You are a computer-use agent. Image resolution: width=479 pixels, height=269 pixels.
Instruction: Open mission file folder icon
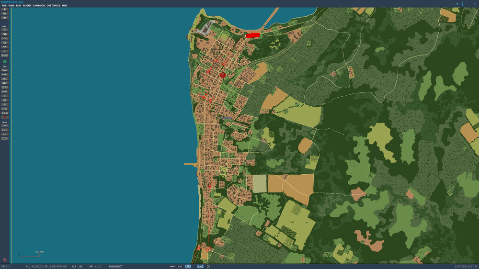tap(5, 13)
